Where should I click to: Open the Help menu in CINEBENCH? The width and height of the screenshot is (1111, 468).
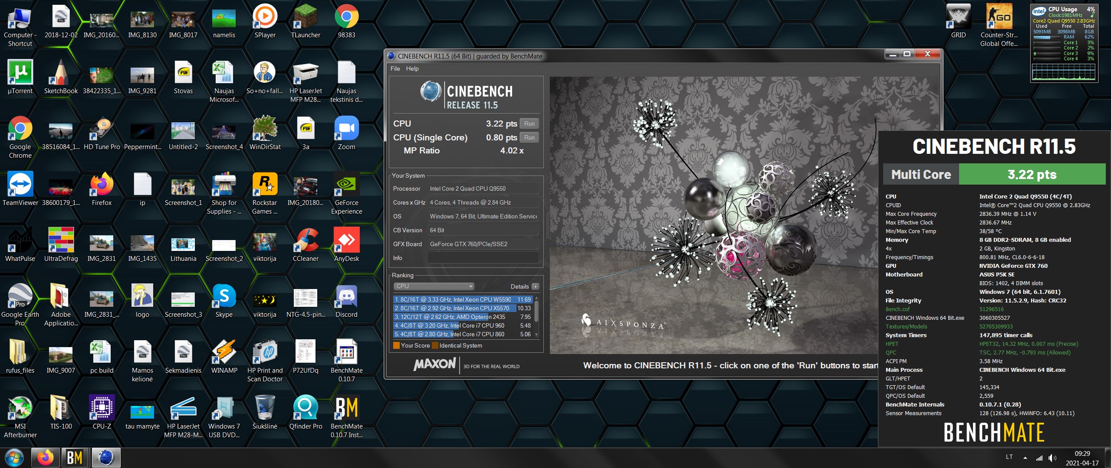[412, 68]
